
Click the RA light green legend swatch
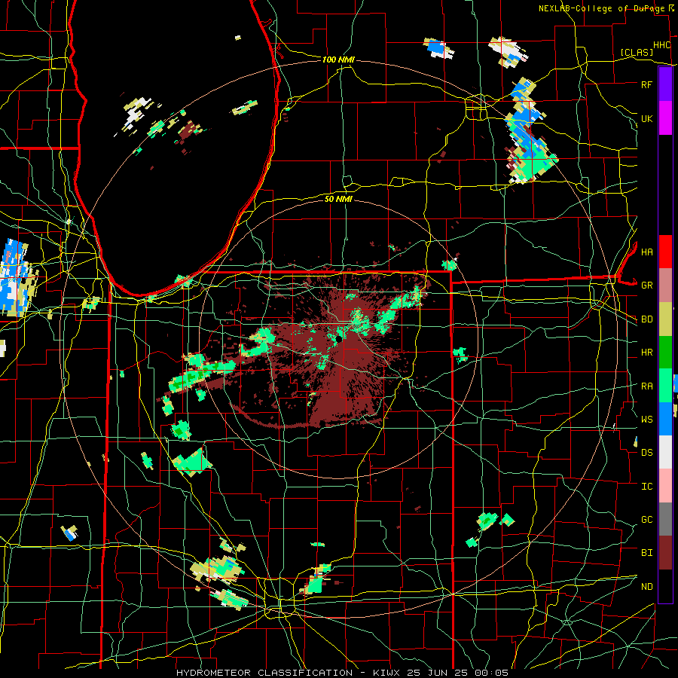(x=665, y=386)
